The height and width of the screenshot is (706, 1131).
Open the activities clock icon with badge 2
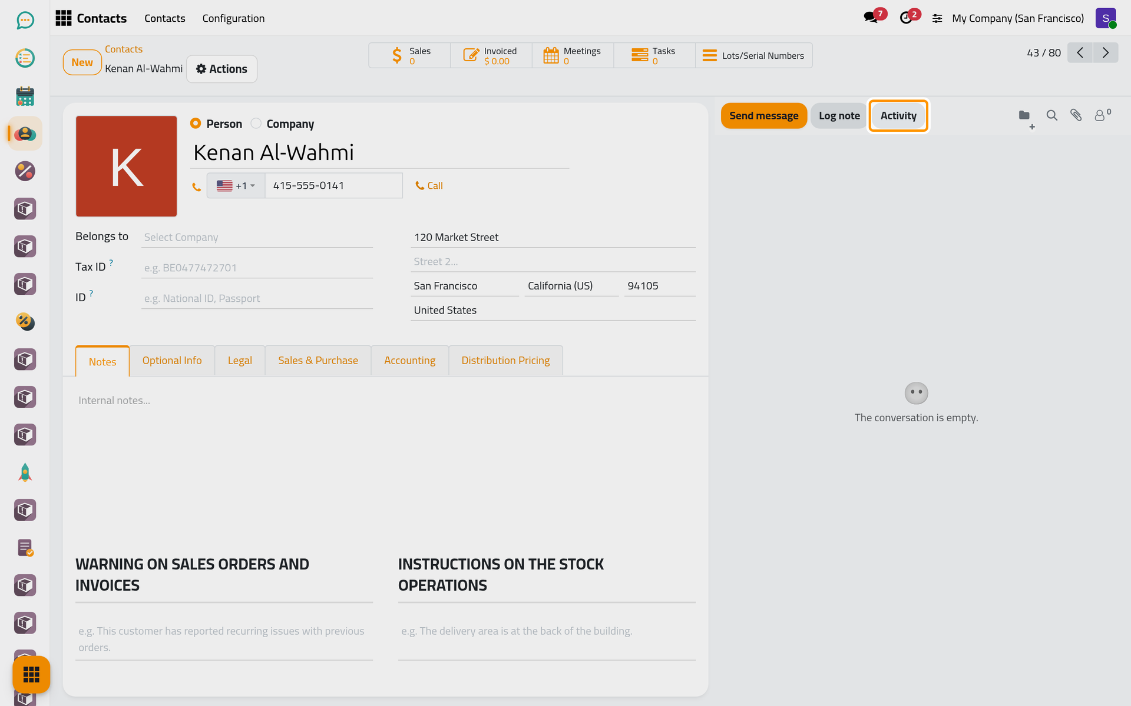pyautogui.click(x=907, y=18)
